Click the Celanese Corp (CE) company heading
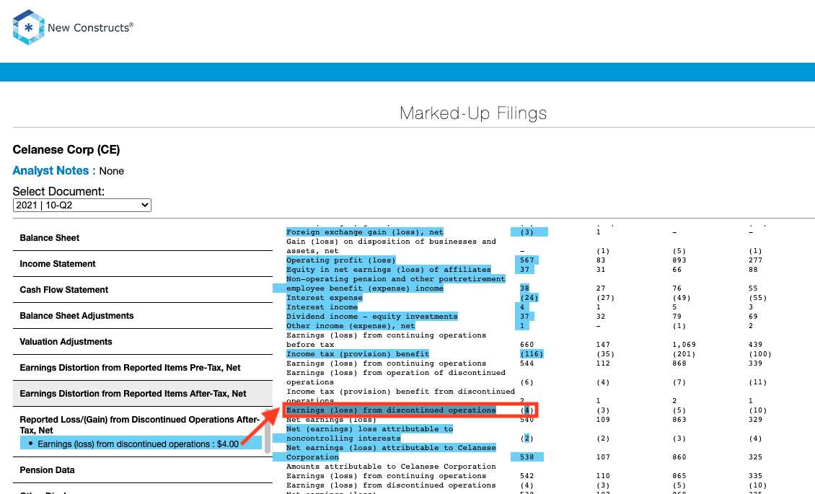Image resolution: width=815 pixels, height=494 pixels. 66,149
